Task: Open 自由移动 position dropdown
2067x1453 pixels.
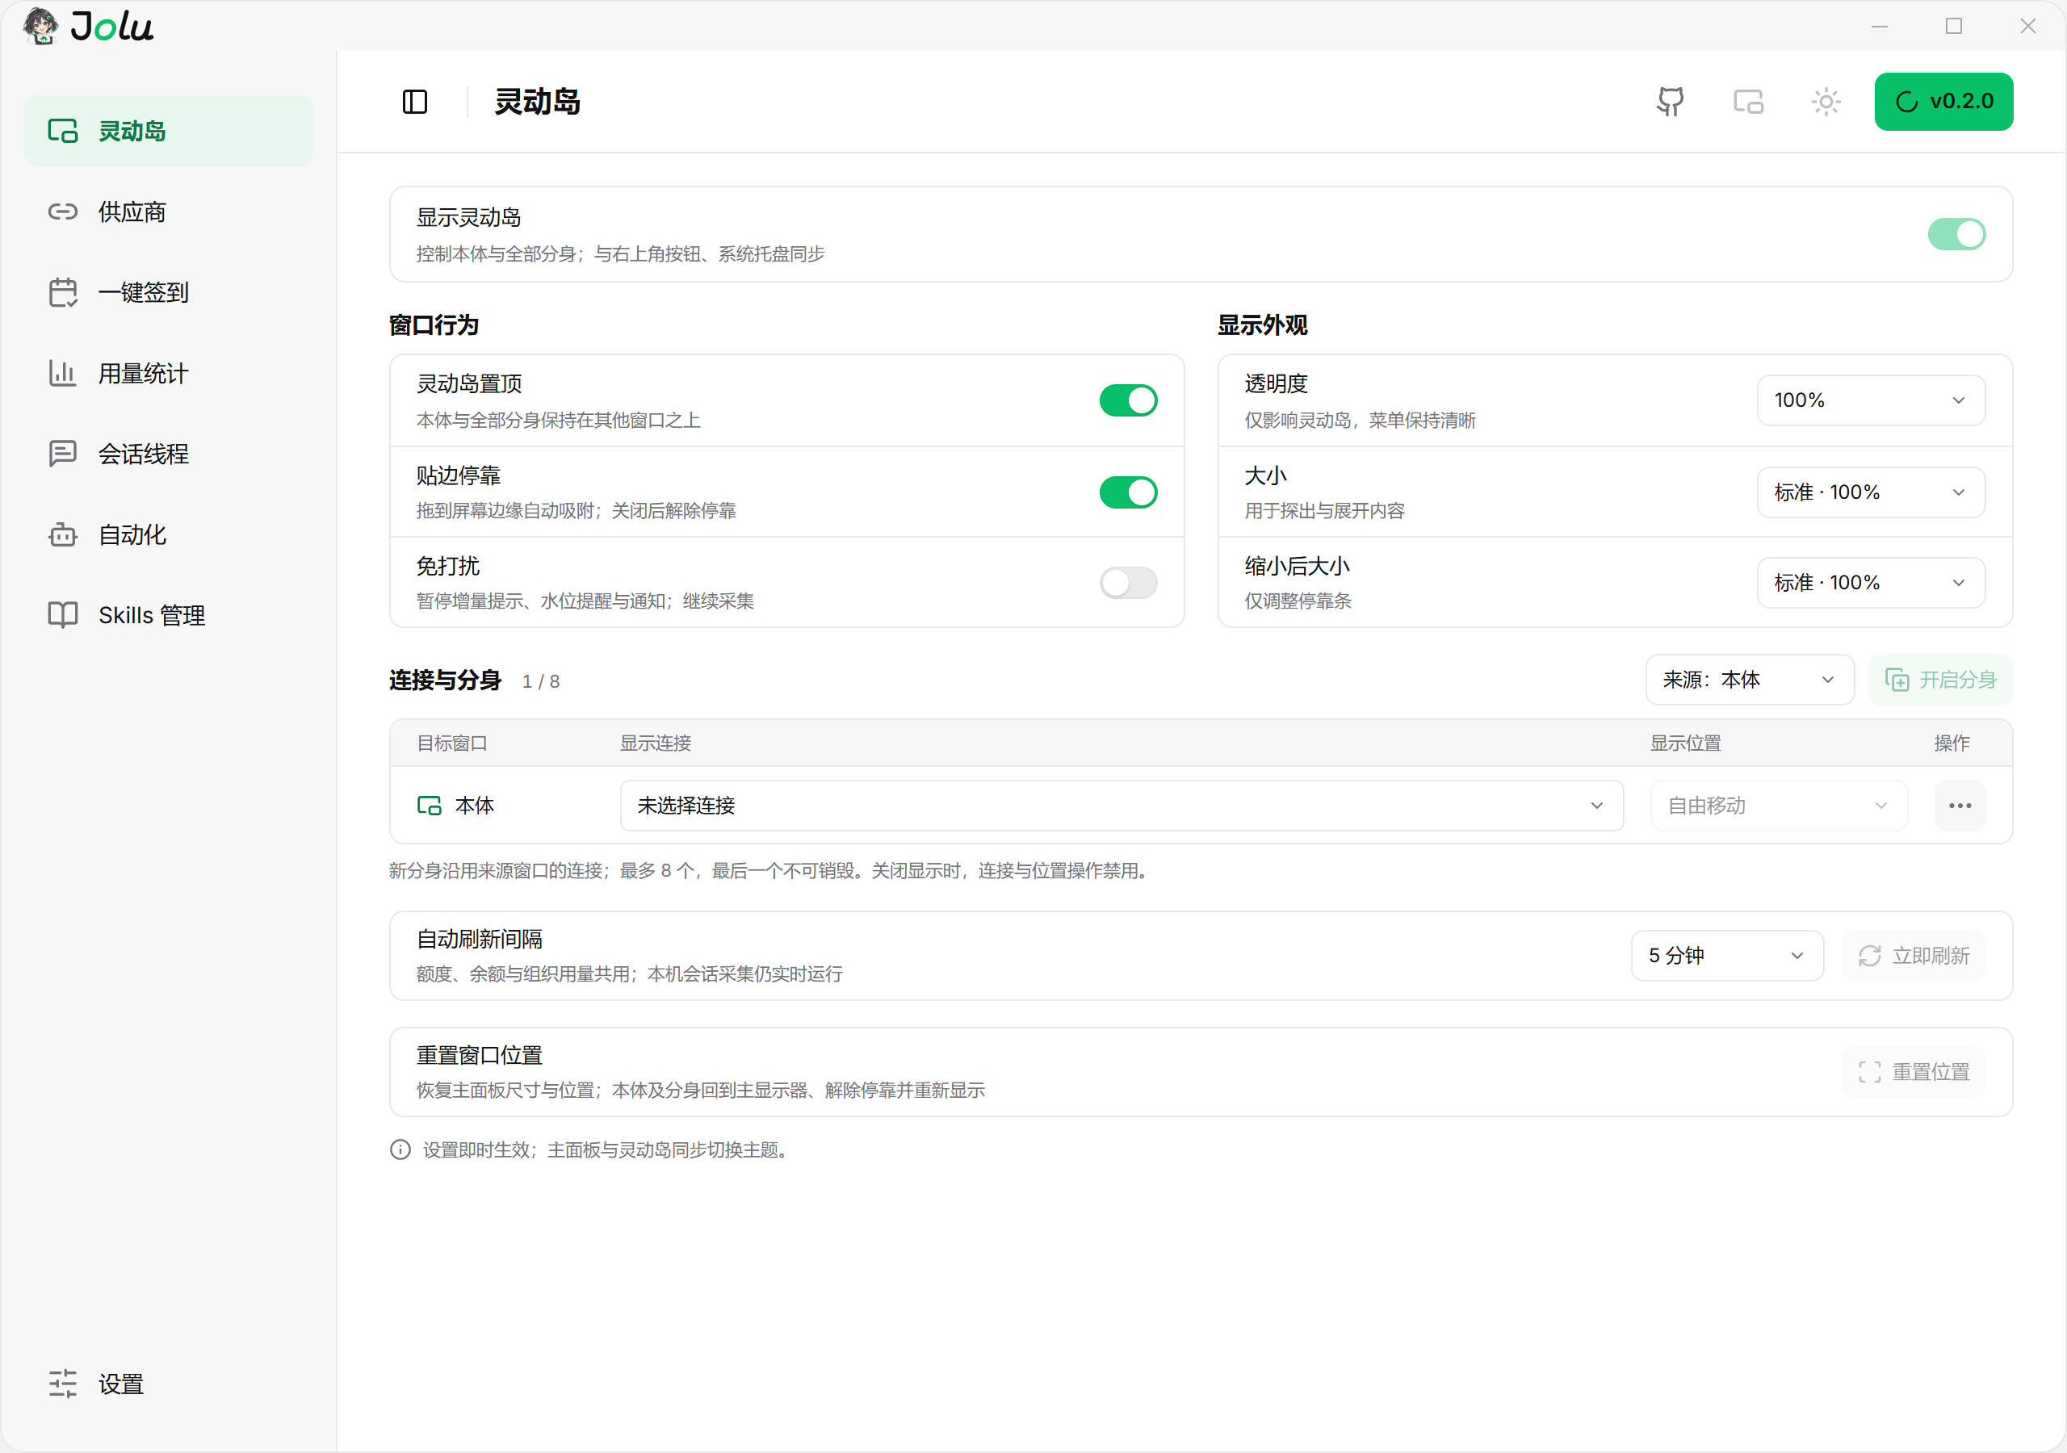Action: click(x=1778, y=806)
